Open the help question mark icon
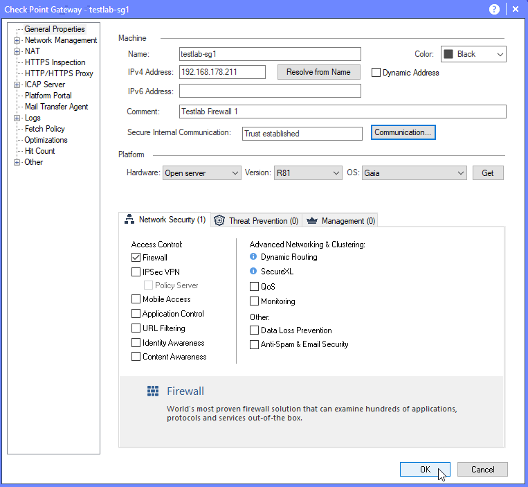The image size is (528, 487). click(x=494, y=9)
